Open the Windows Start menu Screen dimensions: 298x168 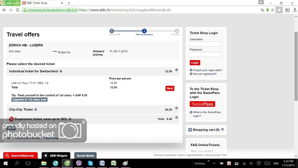[x=6, y=163]
